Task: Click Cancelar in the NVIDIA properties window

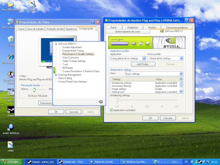Action: click(168, 118)
